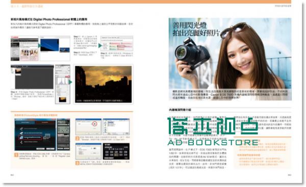Click the orange banner at the page top
Image resolution: width=306 pixels, height=187 pixels.
(x=151, y=2)
